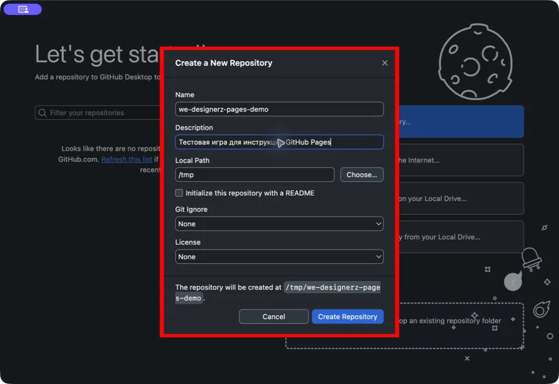The height and width of the screenshot is (384, 559).
Task: Select the background option ending in 'he Internet...'
Action: point(461,160)
